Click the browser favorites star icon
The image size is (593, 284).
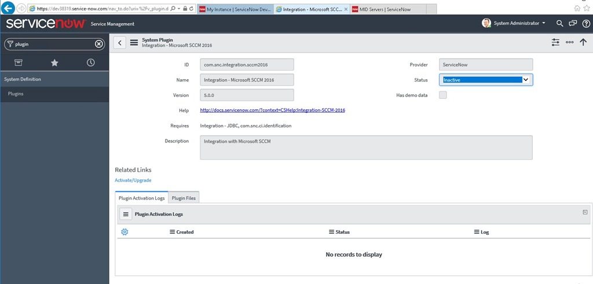click(x=587, y=8)
